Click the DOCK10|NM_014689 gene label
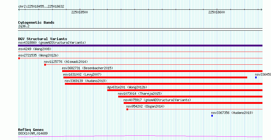 coord(33,133)
